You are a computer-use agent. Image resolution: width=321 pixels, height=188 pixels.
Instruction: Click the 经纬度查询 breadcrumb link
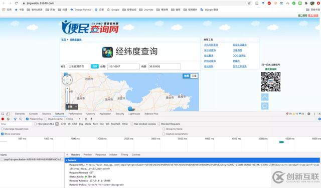click(x=76, y=39)
